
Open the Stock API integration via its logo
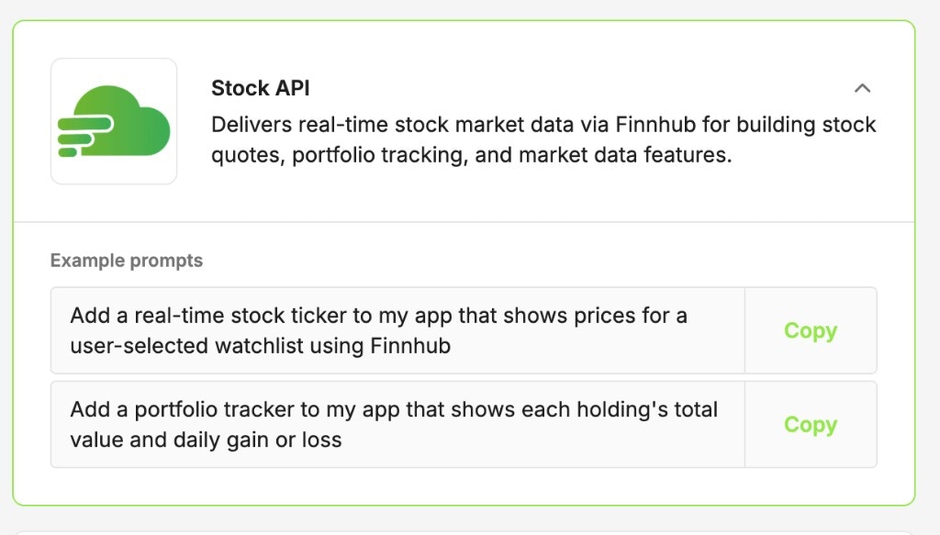click(113, 120)
